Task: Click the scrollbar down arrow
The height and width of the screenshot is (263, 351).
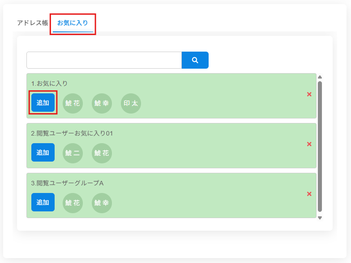Action: click(320, 218)
